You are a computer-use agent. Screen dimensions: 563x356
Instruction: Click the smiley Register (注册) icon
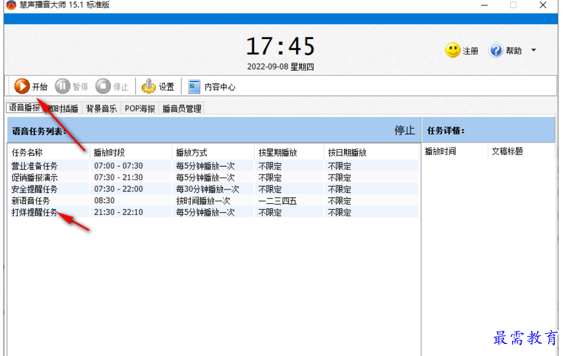[453, 50]
